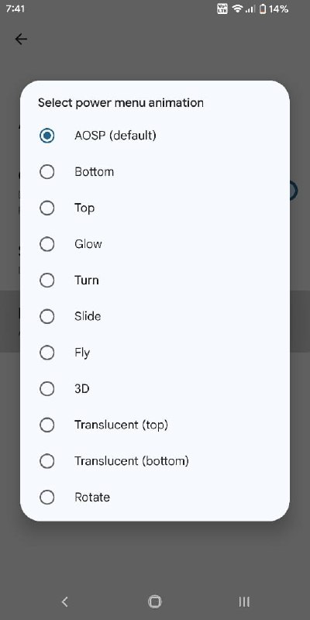Tap the Android navigation back chevron

coord(65,602)
